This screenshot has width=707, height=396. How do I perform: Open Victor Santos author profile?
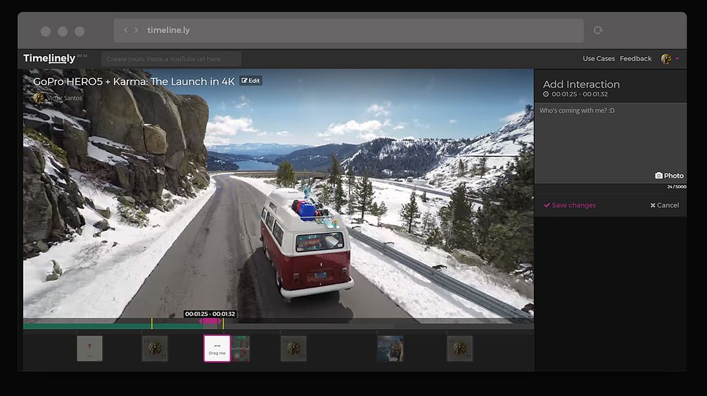point(58,98)
